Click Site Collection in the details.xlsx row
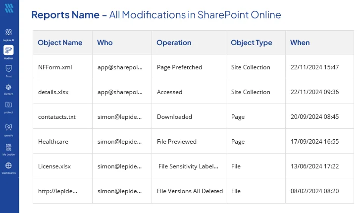The image size is (362, 213). pos(251,92)
